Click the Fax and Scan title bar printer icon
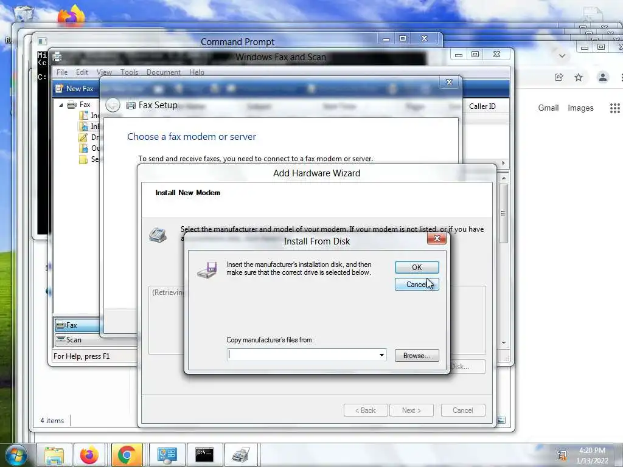This screenshot has height=467, width=623. point(57,57)
